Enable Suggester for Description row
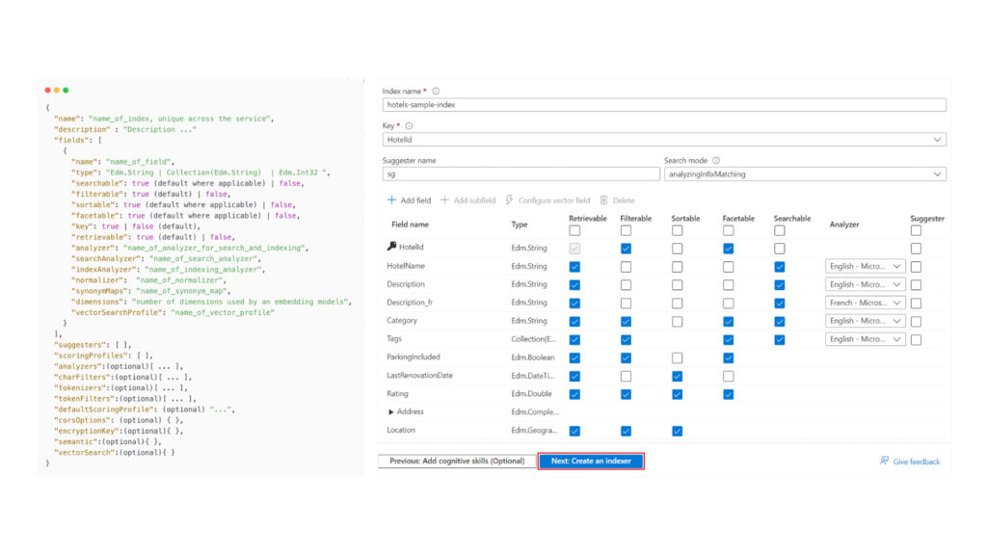Image resolution: width=987 pixels, height=555 pixels. click(916, 285)
